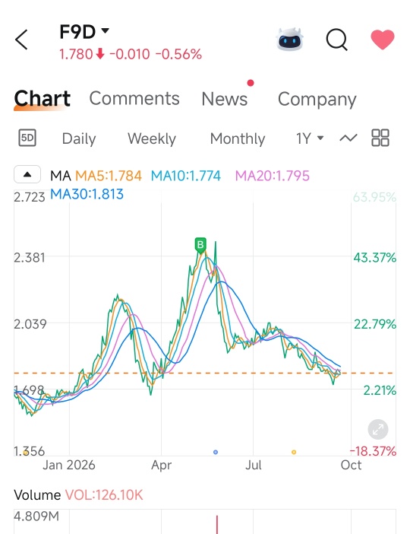The width and height of the screenshot is (410, 534).
Task: Tap the yellow event dot near July
Action: 294,453
